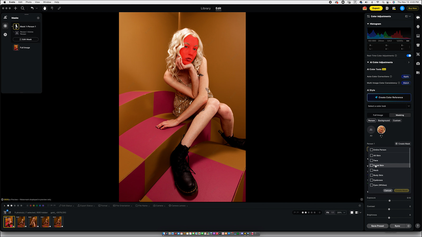Image resolution: width=422 pixels, height=237 pixels.
Task: Select the Crop tool in the right sidebar
Action: click(x=418, y=55)
